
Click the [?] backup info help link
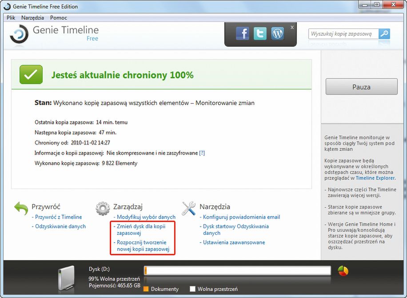tap(202, 153)
